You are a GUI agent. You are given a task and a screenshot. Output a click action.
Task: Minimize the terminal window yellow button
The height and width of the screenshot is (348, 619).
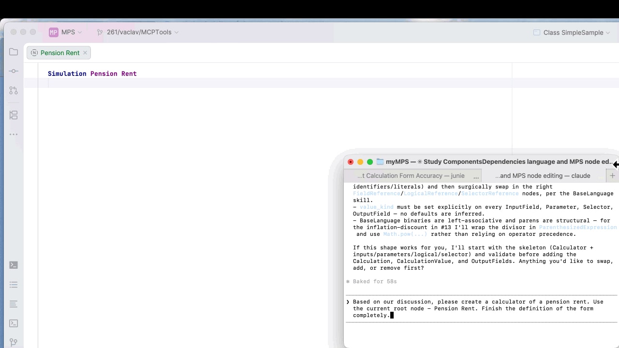click(x=360, y=162)
